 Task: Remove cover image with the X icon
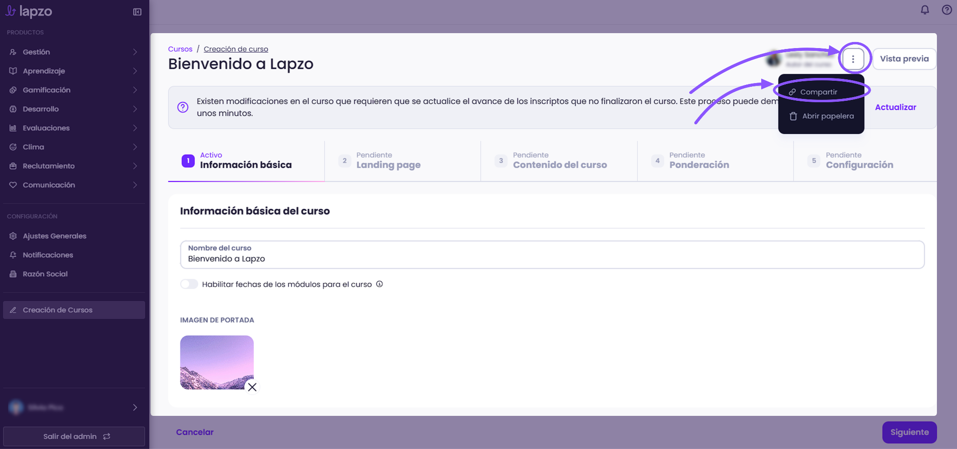pyautogui.click(x=252, y=387)
